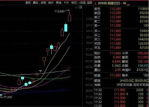
Task: Click the 买三 price 111.600
Action: coord(115,39)
